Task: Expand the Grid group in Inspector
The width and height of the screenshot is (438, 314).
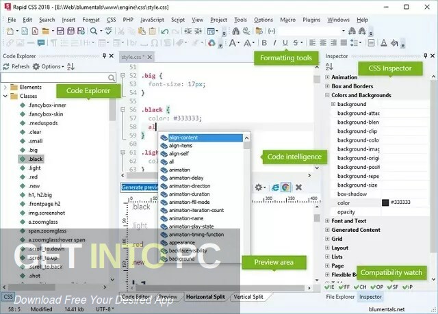Action: [327, 239]
